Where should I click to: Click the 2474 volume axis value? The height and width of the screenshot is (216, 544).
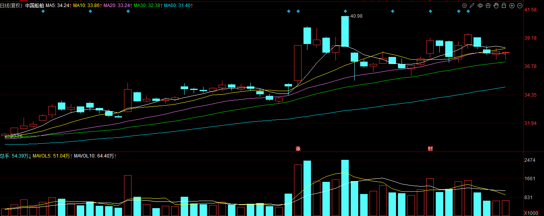pyautogui.click(x=530, y=160)
